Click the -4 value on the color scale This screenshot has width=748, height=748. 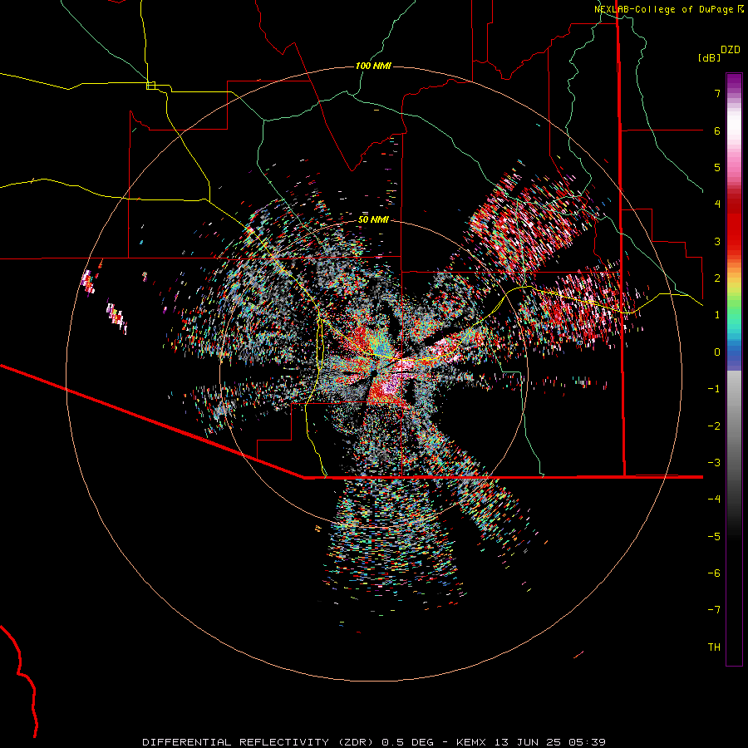click(x=714, y=499)
